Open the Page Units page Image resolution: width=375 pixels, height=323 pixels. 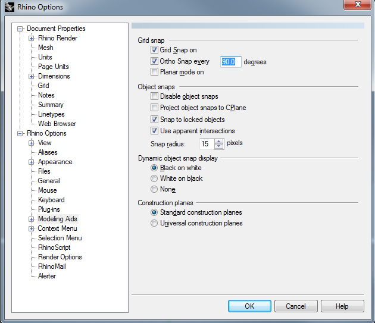(54, 67)
